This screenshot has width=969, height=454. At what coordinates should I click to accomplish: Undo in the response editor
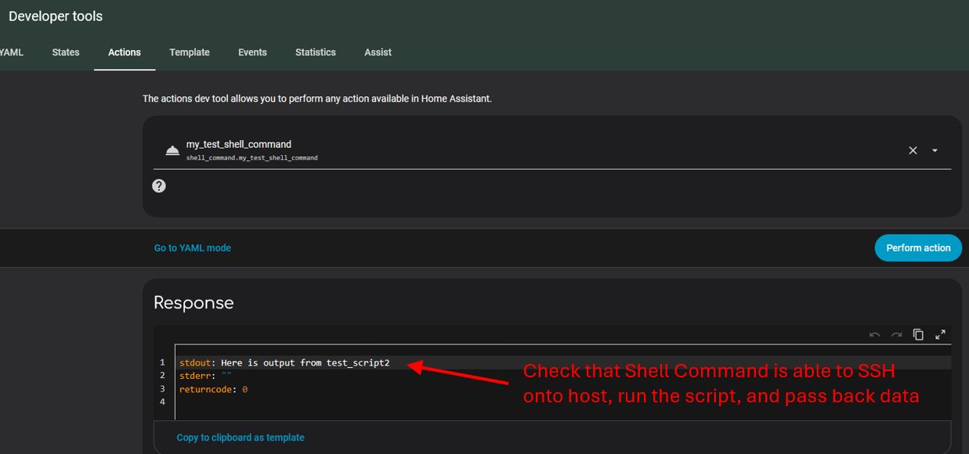(x=875, y=335)
